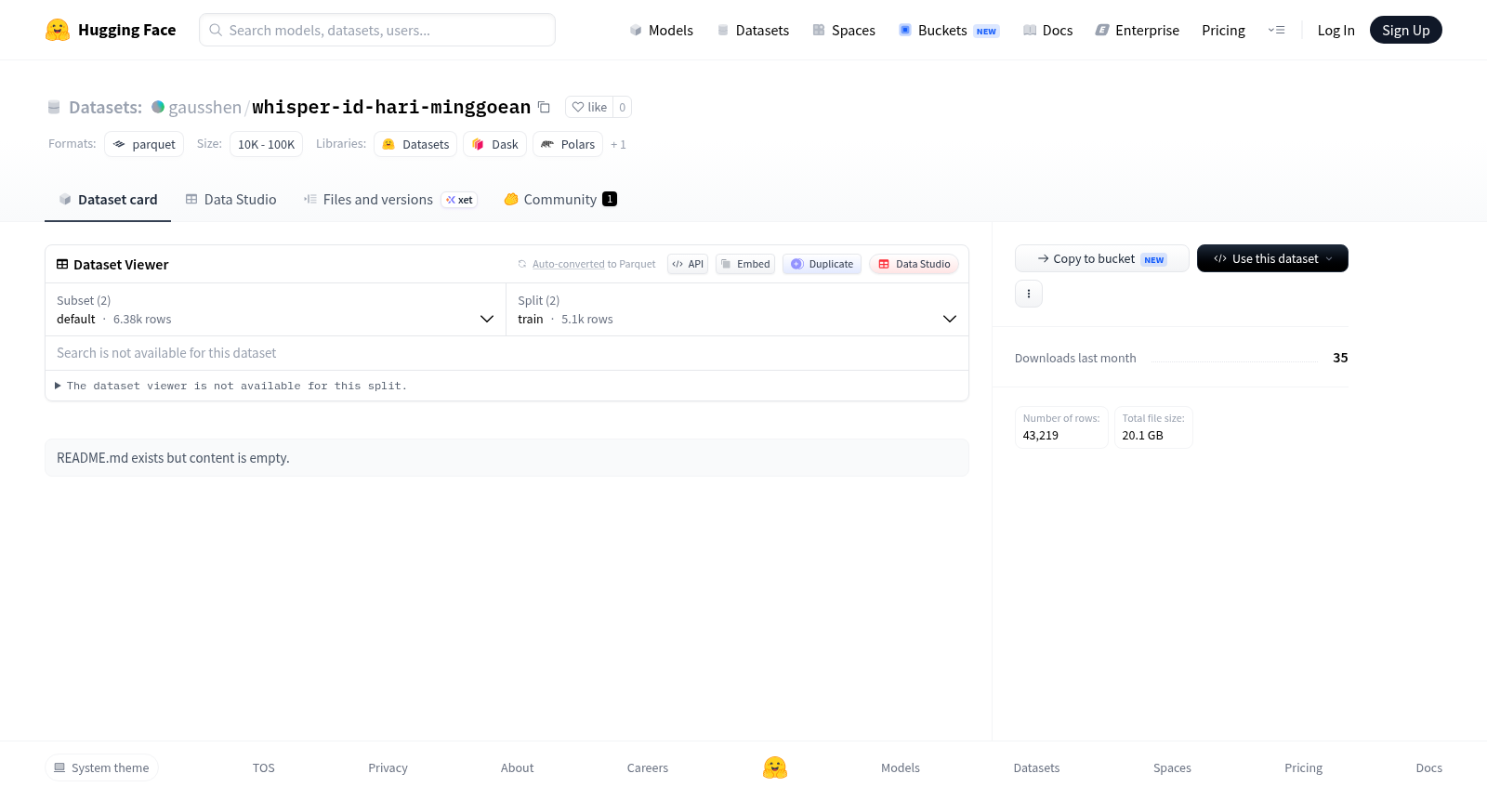Image resolution: width=1487 pixels, height=800 pixels.
Task: Like the dataset with the heart button
Action: pos(589,107)
